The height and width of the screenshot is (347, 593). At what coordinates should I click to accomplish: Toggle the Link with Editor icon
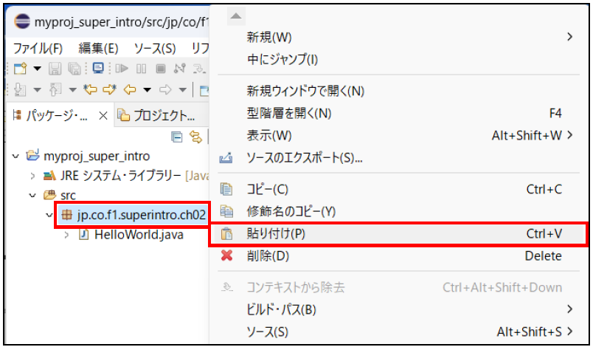click(196, 136)
